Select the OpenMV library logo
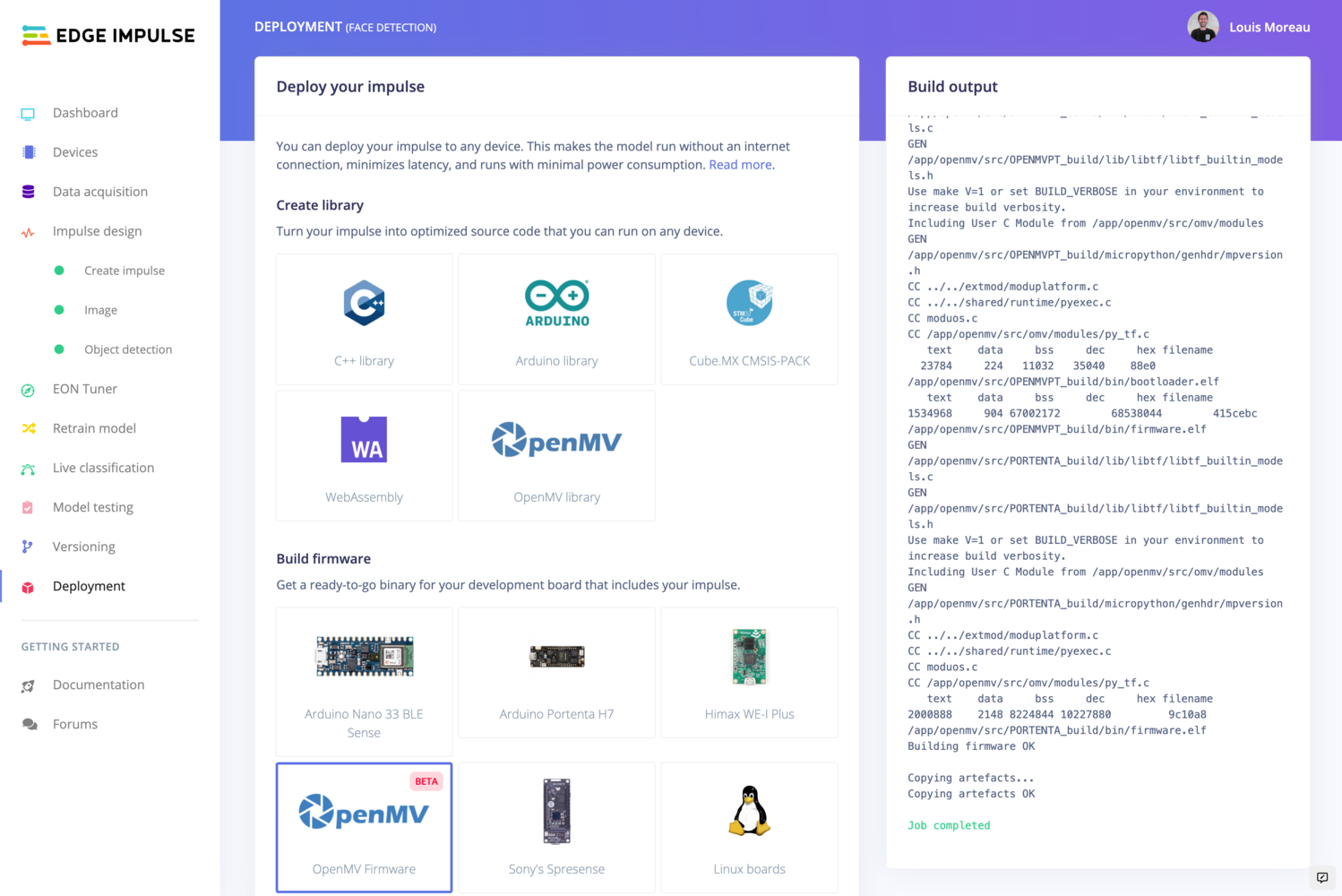 556,439
